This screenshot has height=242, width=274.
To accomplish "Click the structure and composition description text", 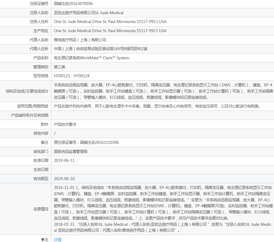I will (x=163, y=91).
